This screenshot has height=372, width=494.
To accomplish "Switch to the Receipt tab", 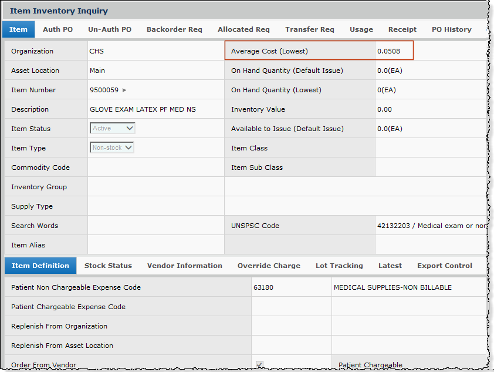I will tap(402, 29).
